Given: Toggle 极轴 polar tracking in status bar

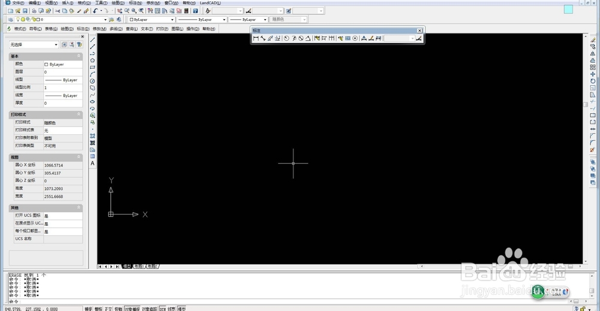Looking at the screenshot, I should click(118, 309).
